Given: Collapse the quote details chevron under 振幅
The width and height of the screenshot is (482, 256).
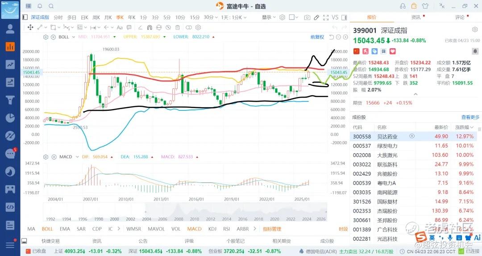Looking at the screenshot, I should click(416, 94).
